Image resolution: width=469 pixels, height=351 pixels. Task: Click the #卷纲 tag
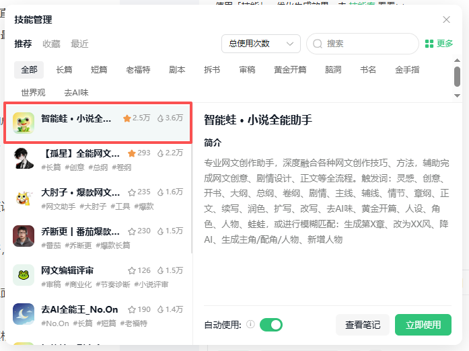[x=121, y=167]
